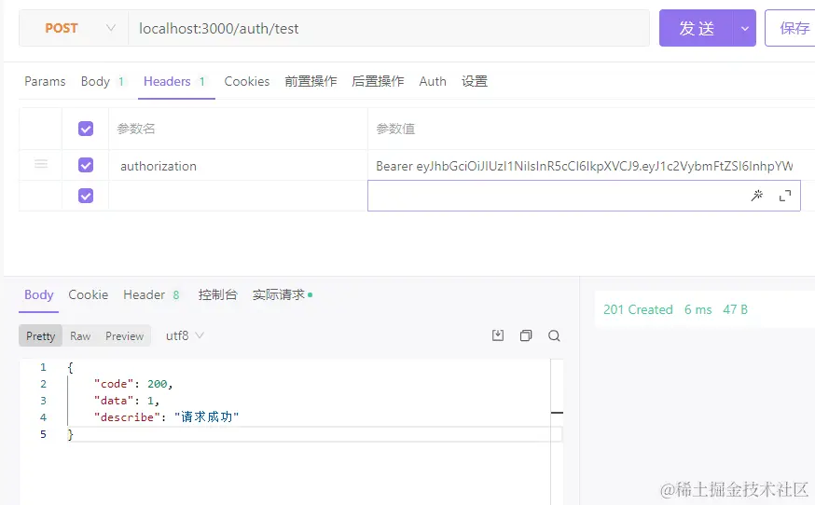The image size is (815, 505).
Task: Click the "data": 1 line
Action: (126, 401)
